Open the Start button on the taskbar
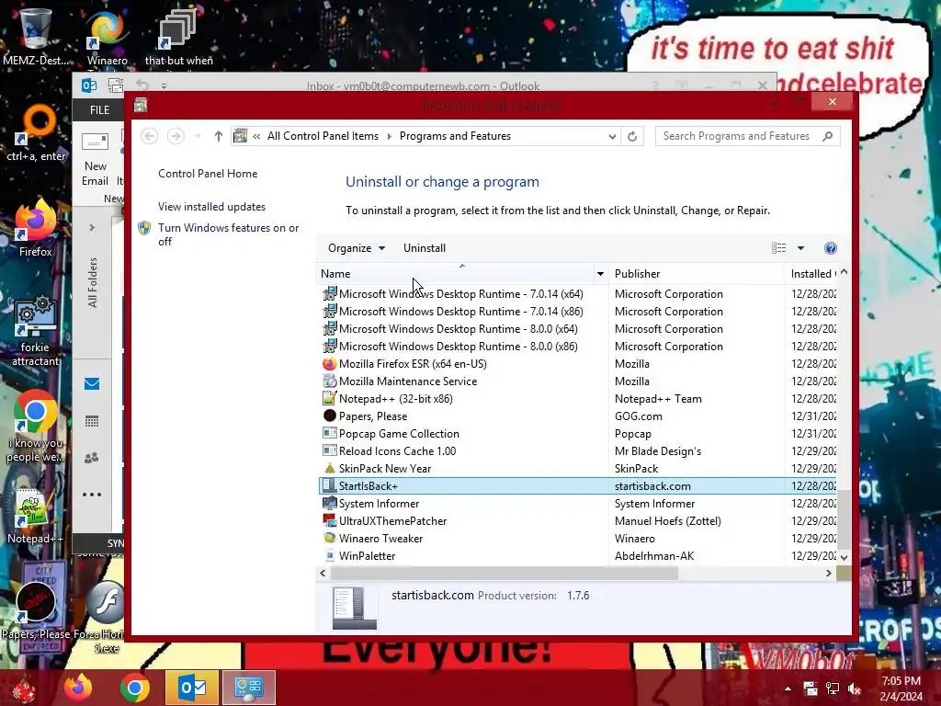The width and height of the screenshot is (941, 706). coord(24,688)
